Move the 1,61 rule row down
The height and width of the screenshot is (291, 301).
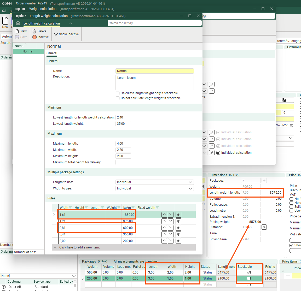tap(171, 215)
